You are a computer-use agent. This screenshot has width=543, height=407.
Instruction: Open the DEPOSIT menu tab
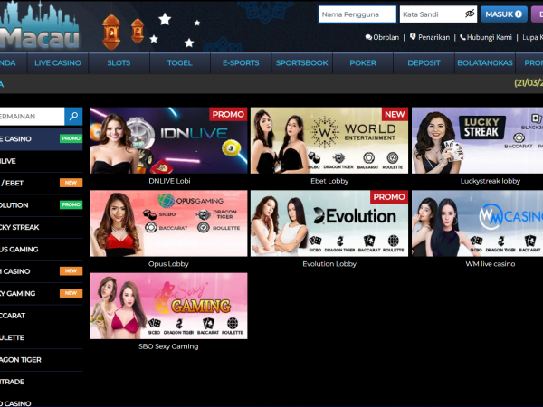pyautogui.click(x=424, y=63)
